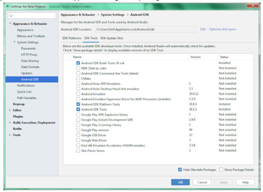Viewport: 263px width, 192px height.
Task: Select the Skia Parser Server checkbox
Action: [x=78, y=151]
